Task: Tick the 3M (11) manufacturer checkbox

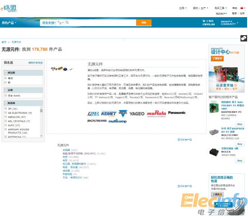Action: click(6, 108)
